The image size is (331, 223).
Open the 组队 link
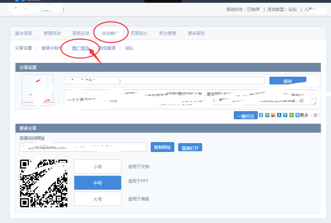coord(129,48)
